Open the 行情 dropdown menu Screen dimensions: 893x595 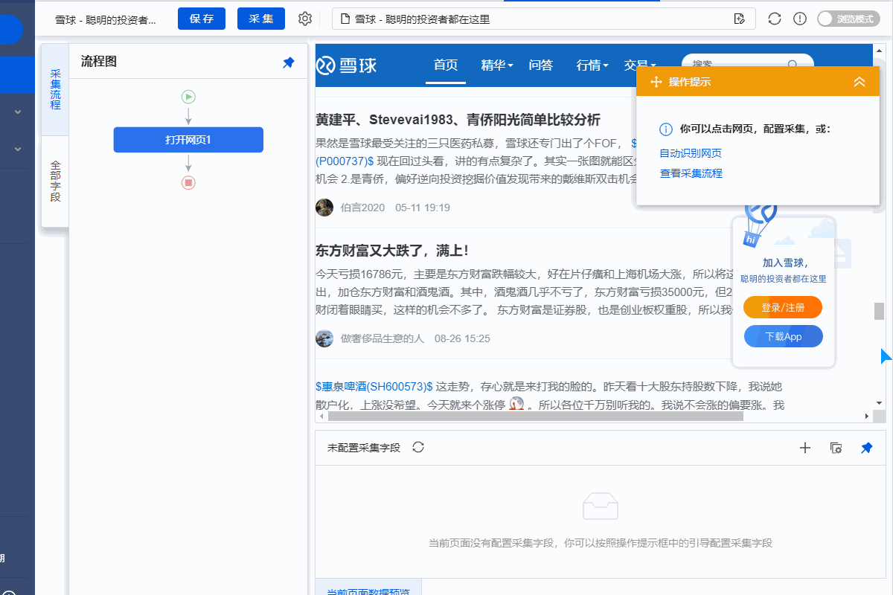point(592,65)
